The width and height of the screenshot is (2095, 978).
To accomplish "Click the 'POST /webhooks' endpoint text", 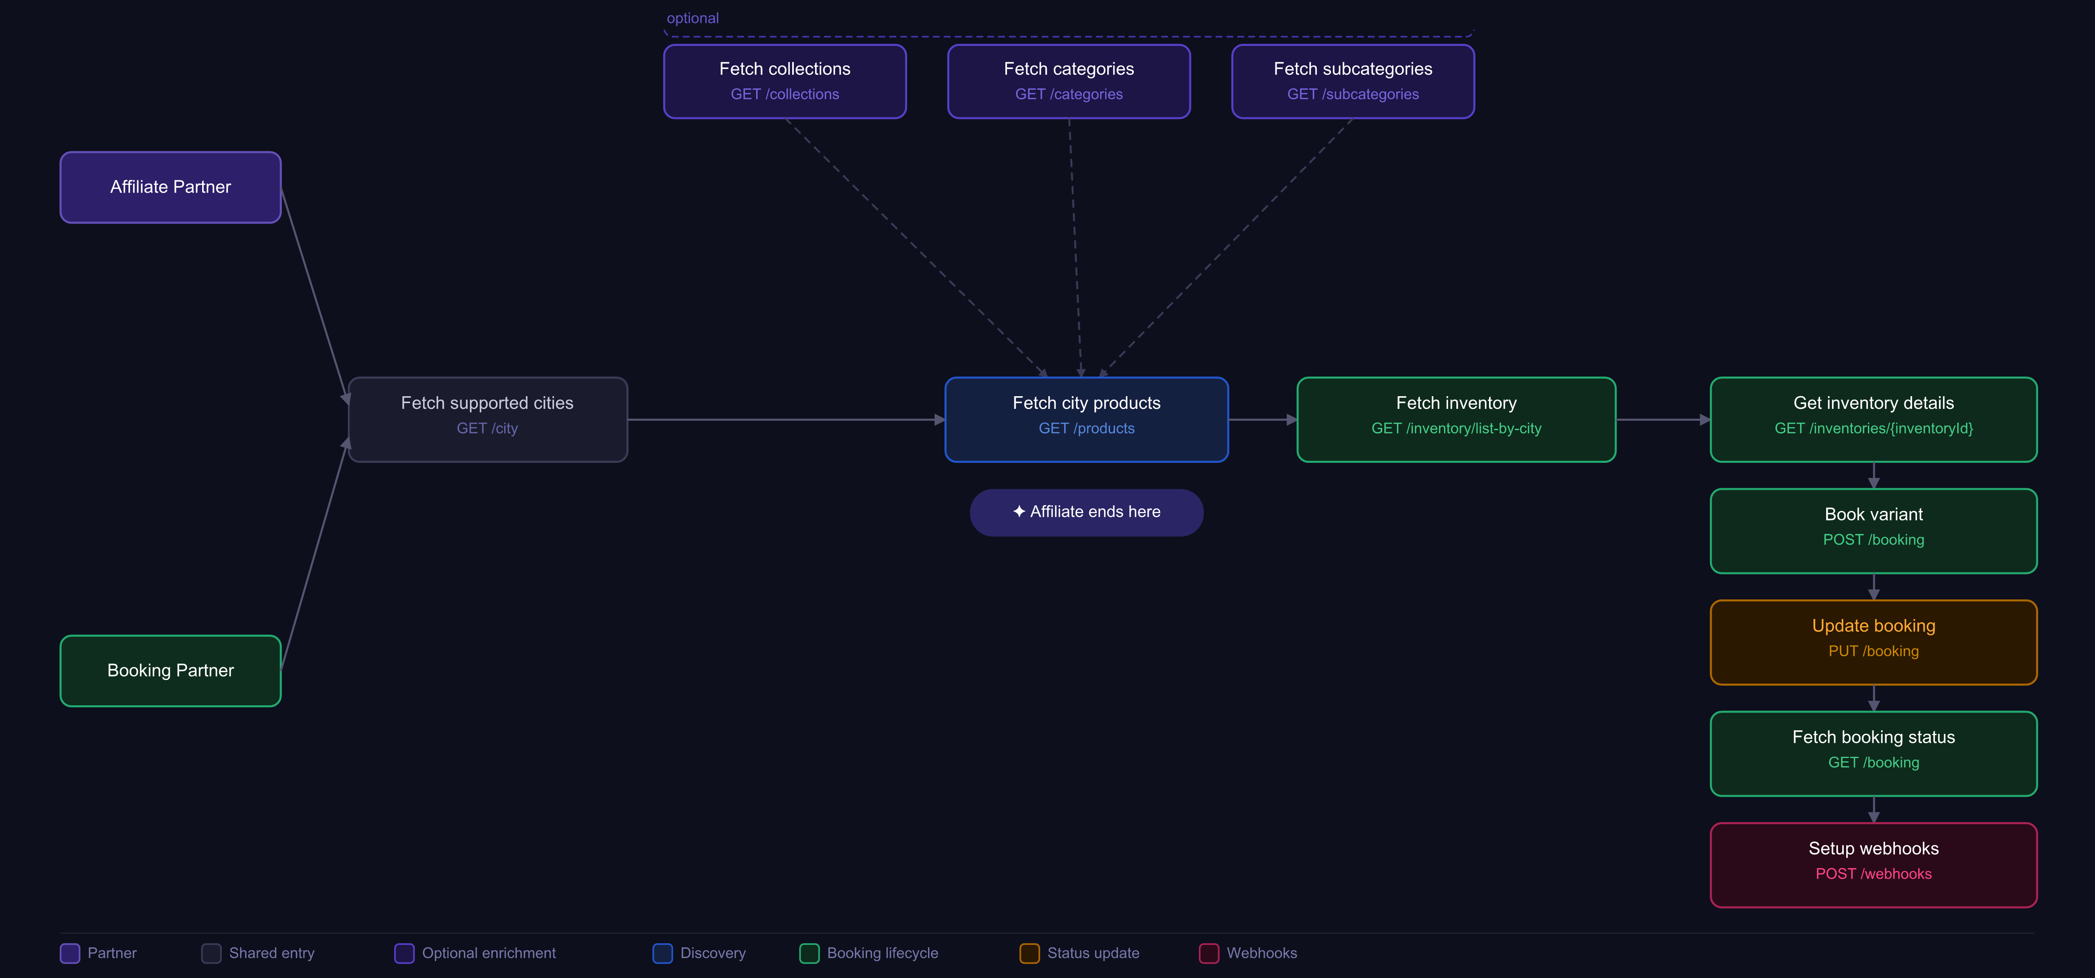I will pos(1874,874).
